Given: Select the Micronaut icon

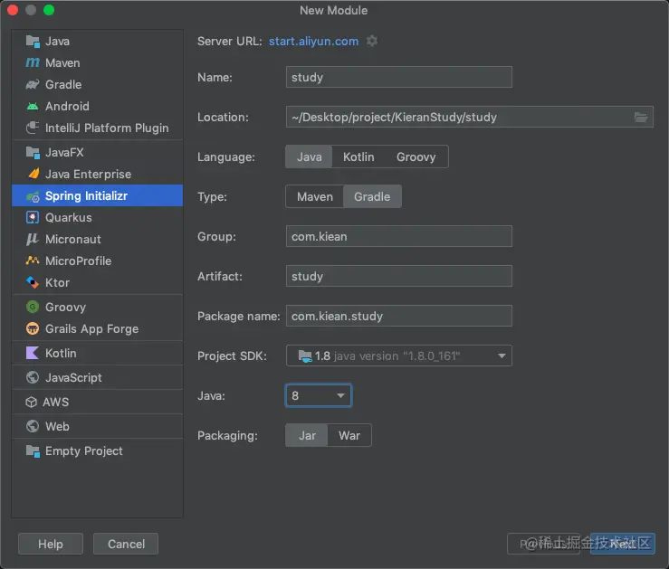Looking at the screenshot, I should 33,240.
